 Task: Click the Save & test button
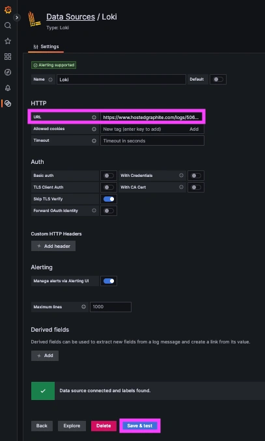tap(140, 426)
